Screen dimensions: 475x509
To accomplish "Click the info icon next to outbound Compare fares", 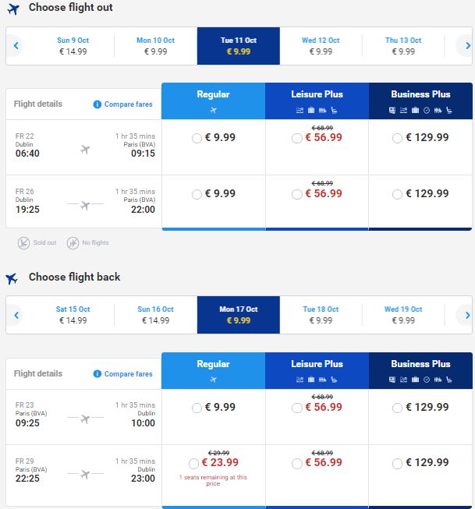I will point(97,104).
